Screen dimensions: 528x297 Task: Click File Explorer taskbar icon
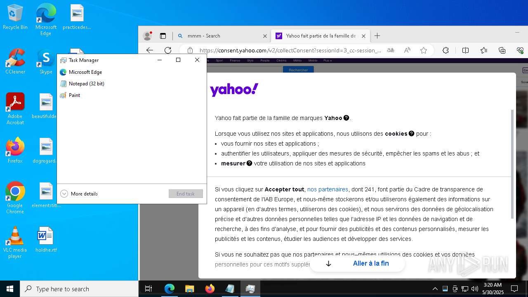(189, 289)
